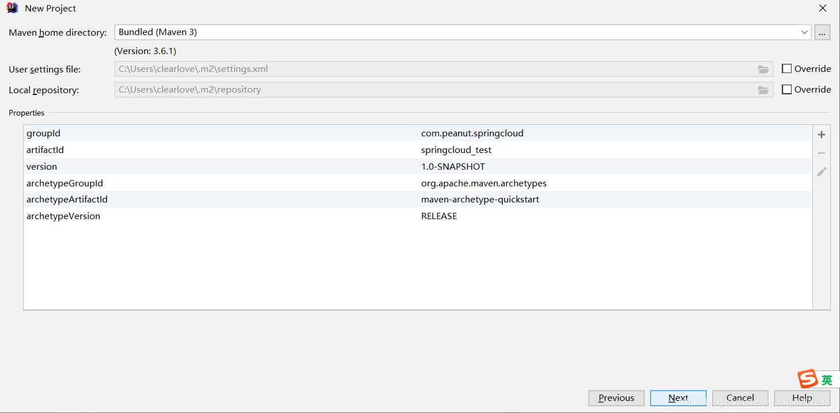
Task: Select the groupId property row
Action: 418,133
